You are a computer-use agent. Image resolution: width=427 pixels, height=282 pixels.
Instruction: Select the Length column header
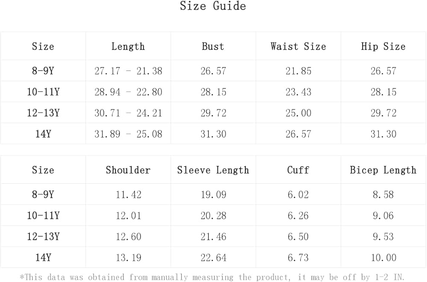(x=128, y=47)
